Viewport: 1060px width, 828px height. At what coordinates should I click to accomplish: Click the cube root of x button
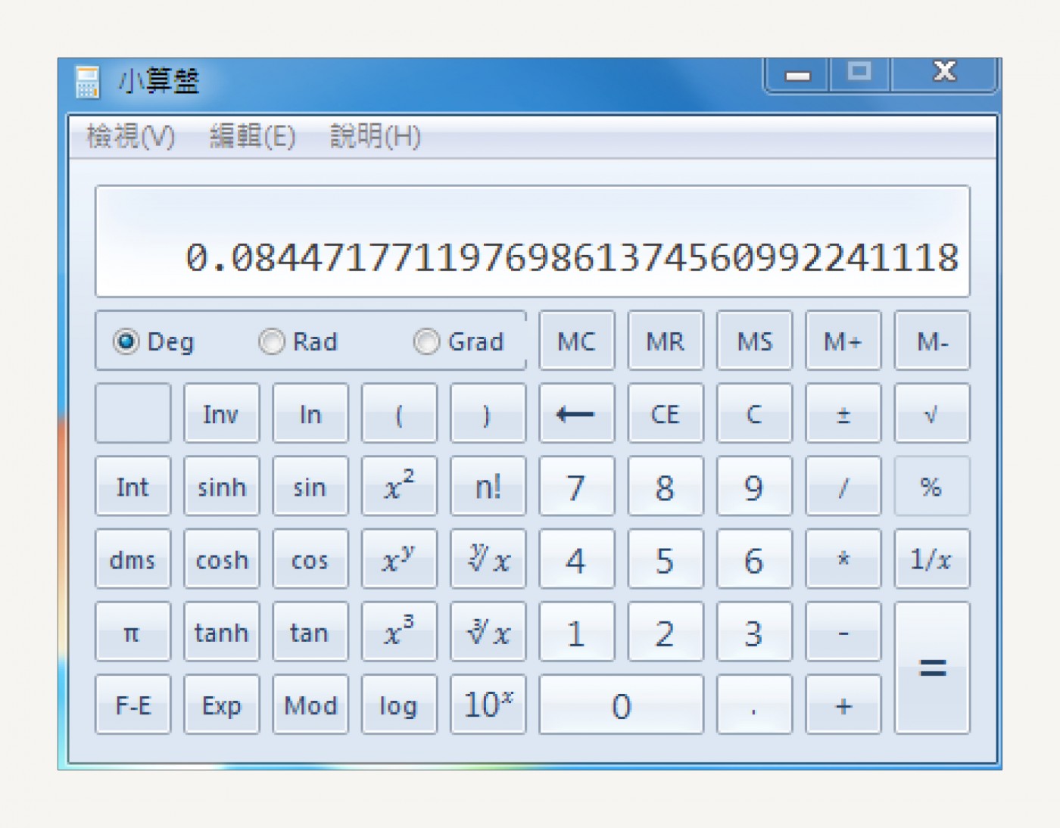click(488, 631)
